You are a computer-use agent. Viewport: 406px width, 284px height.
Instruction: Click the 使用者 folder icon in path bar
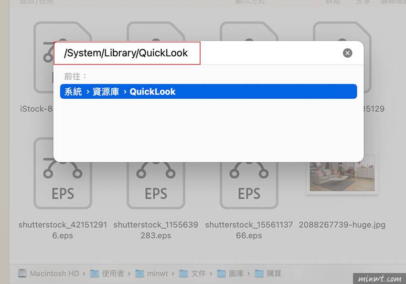click(93, 273)
